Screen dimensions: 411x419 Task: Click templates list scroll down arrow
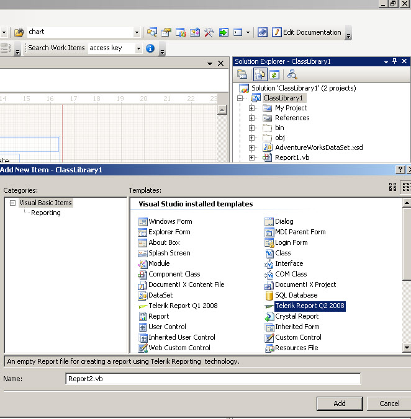[407, 348]
